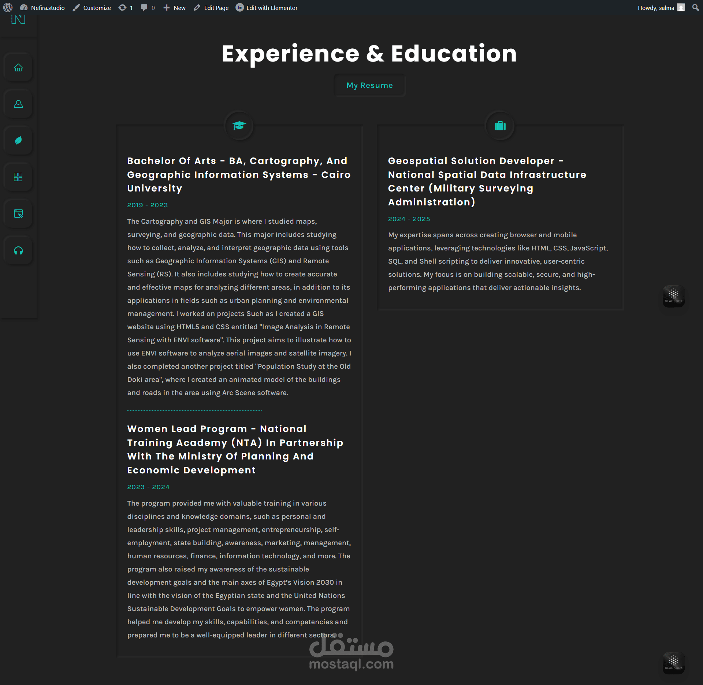Click the My Resume button

pyautogui.click(x=369, y=85)
